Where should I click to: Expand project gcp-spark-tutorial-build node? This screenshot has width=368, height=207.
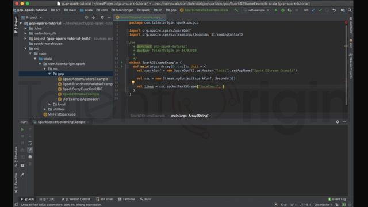tap(25, 39)
